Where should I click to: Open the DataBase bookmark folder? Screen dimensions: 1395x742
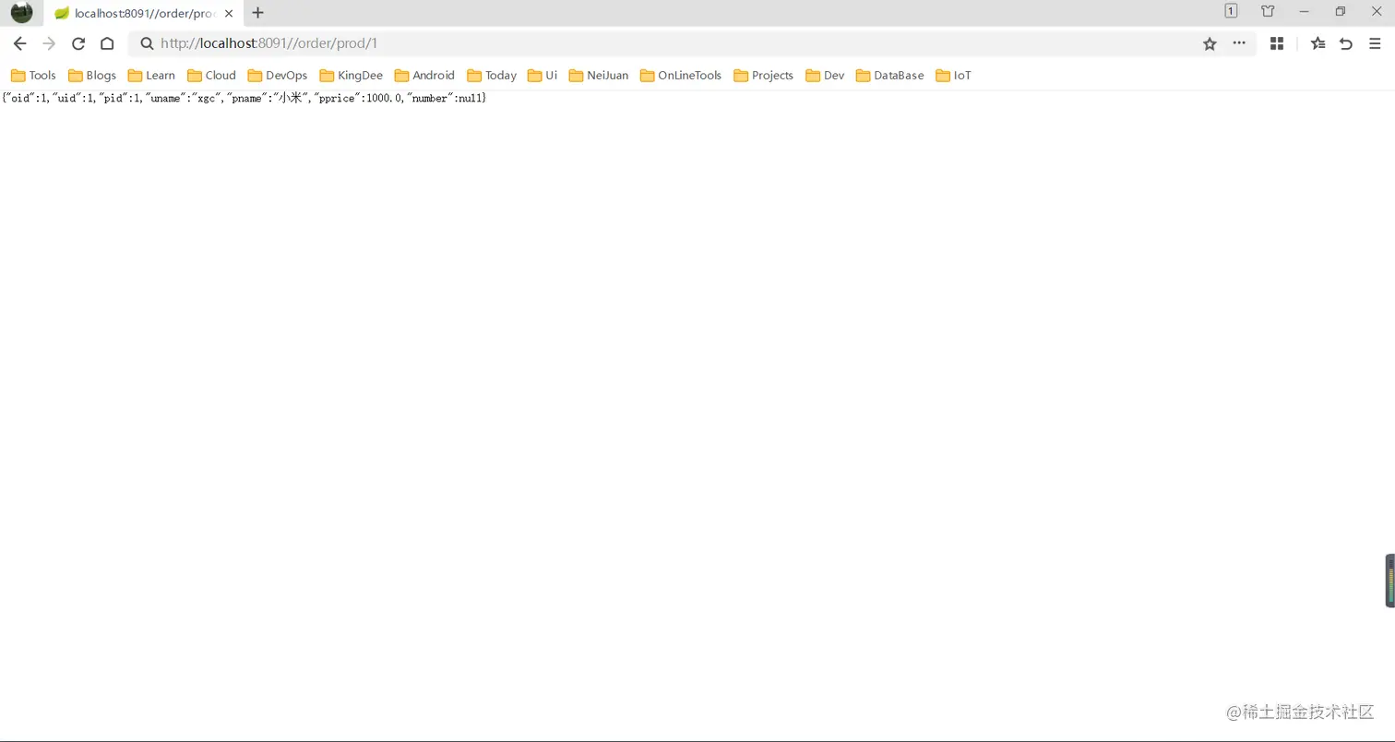click(889, 76)
